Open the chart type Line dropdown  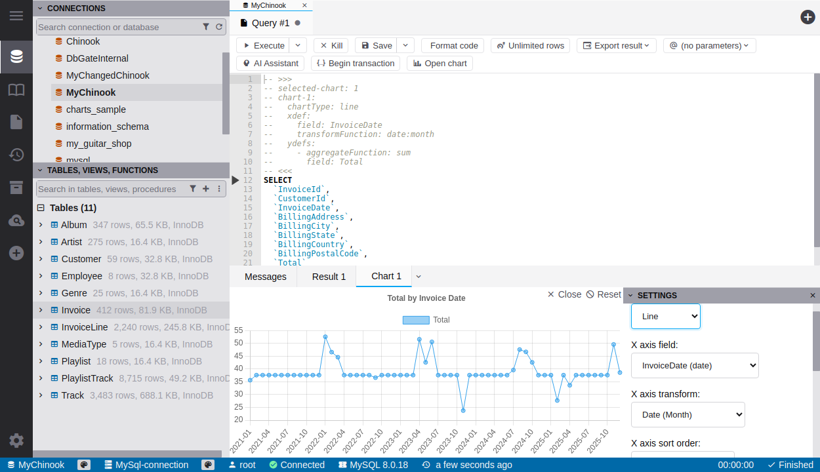(665, 316)
